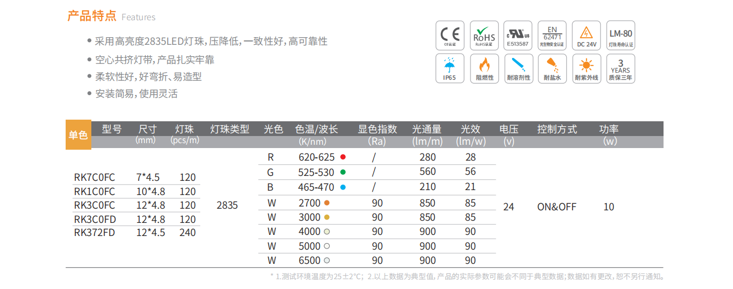Click the LM-80 lifespan certification badge
This screenshot has width=733, height=289.
[620, 36]
